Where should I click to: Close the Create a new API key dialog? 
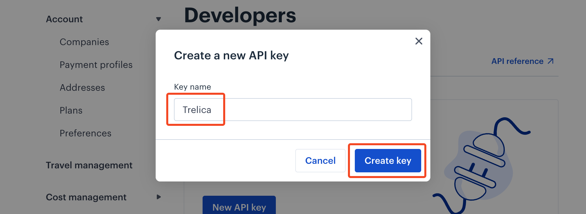(419, 41)
